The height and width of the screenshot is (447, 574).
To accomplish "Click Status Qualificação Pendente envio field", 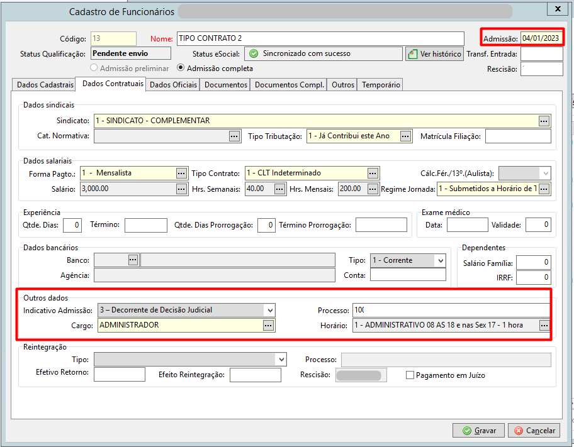I will (x=131, y=53).
